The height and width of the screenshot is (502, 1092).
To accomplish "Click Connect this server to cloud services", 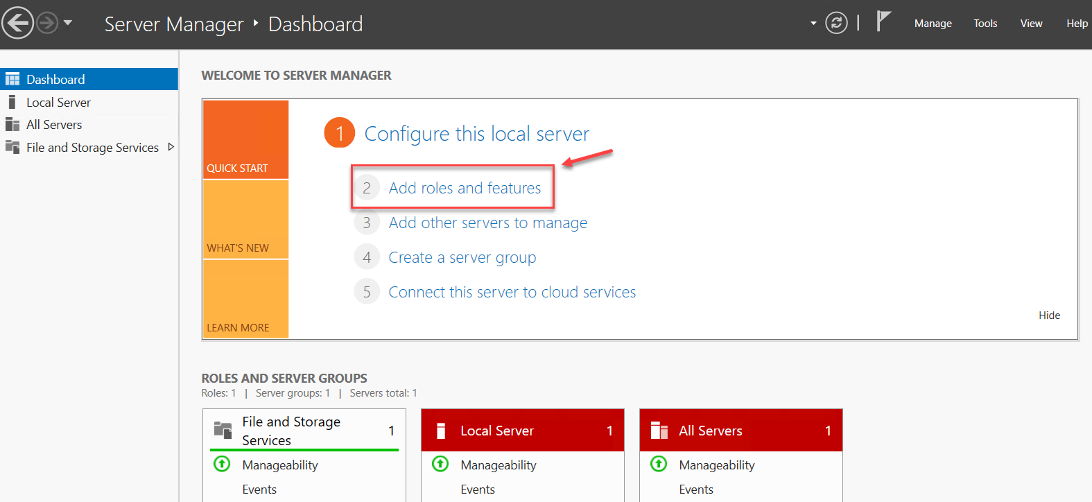I will (x=512, y=292).
